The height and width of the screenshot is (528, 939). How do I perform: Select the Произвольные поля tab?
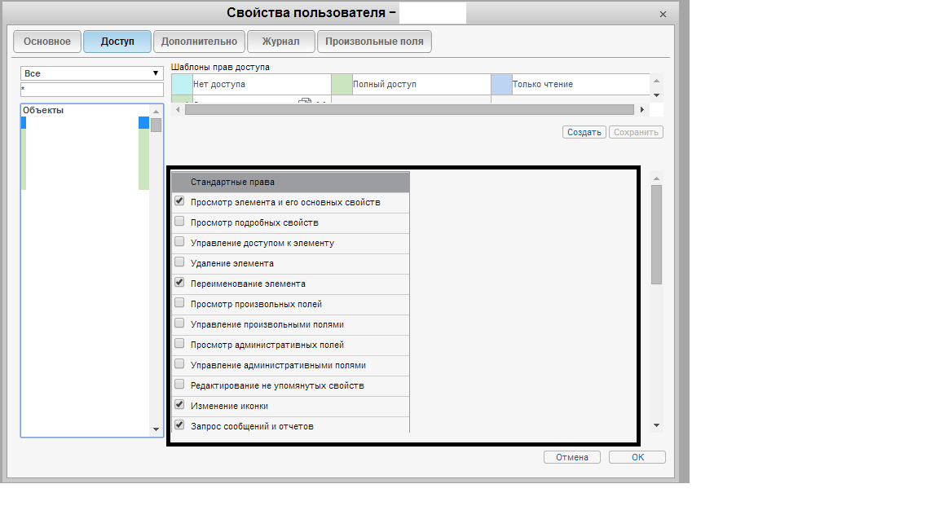374,42
